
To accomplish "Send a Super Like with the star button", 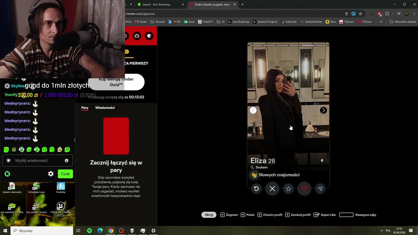I will (x=288, y=189).
